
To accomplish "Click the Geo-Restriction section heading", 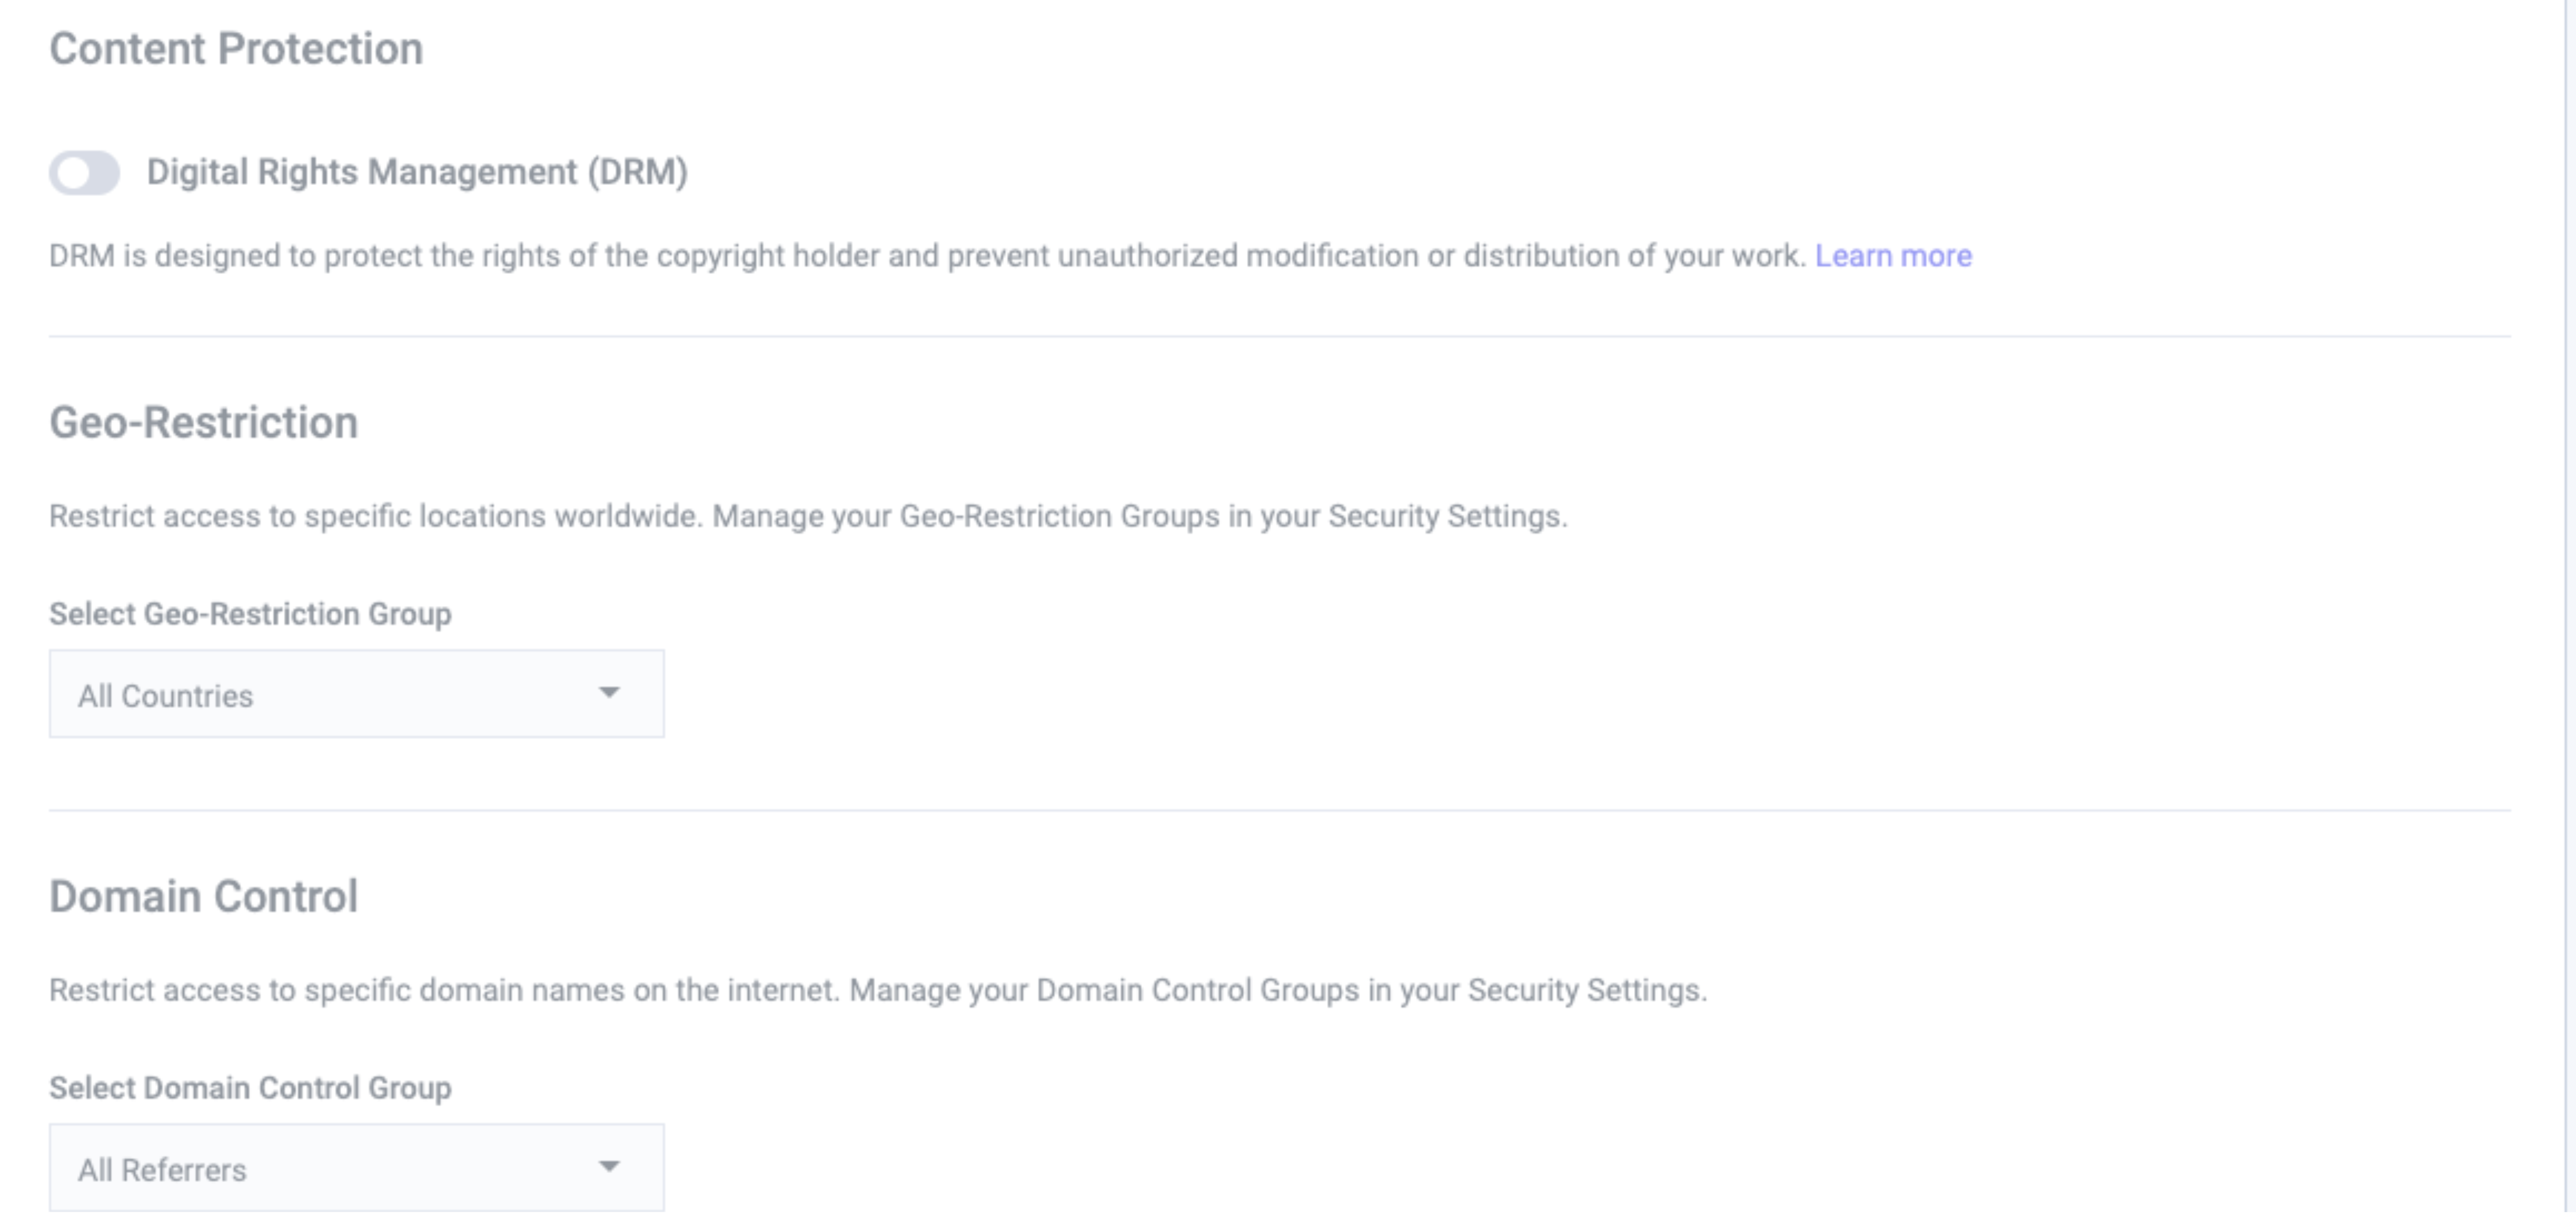I will [x=204, y=422].
